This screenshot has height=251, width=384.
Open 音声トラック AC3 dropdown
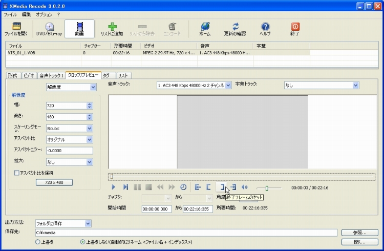pyautogui.click(x=194, y=86)
